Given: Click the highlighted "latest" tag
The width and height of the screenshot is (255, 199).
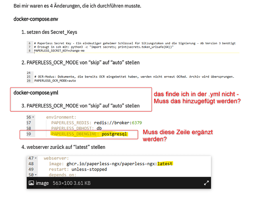Looking at the screenshot, I should click(x=165, y=164).
